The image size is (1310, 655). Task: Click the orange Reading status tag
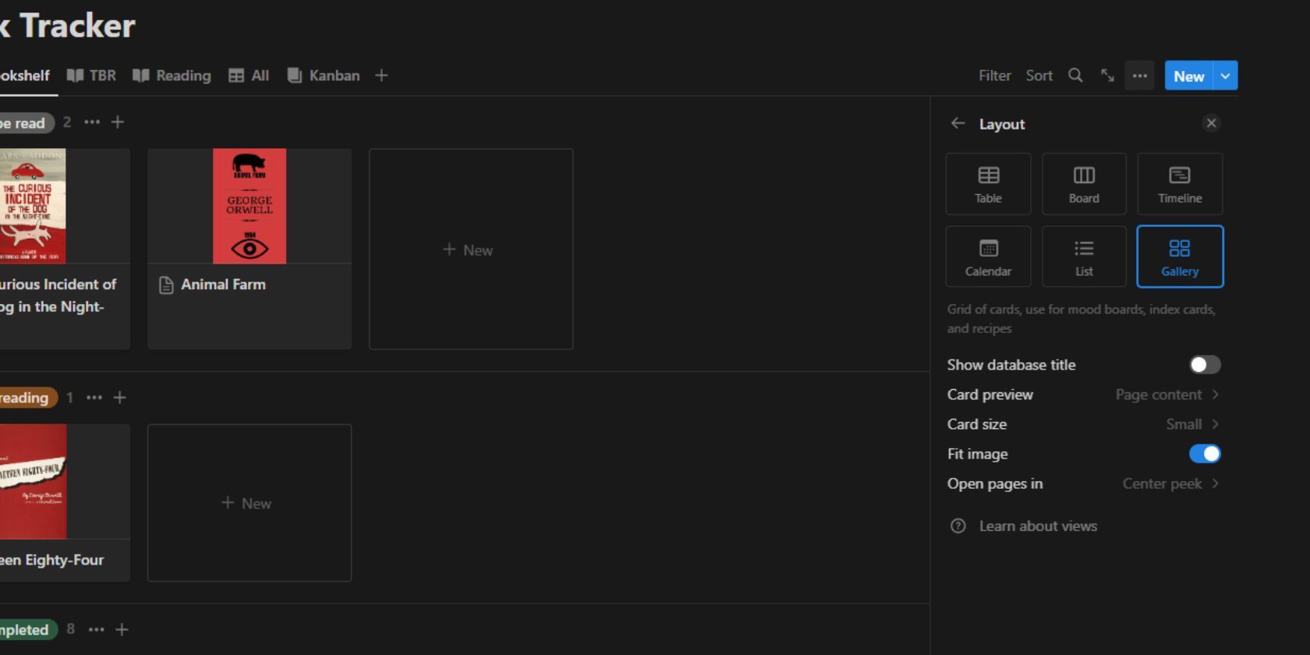[27, 398]
